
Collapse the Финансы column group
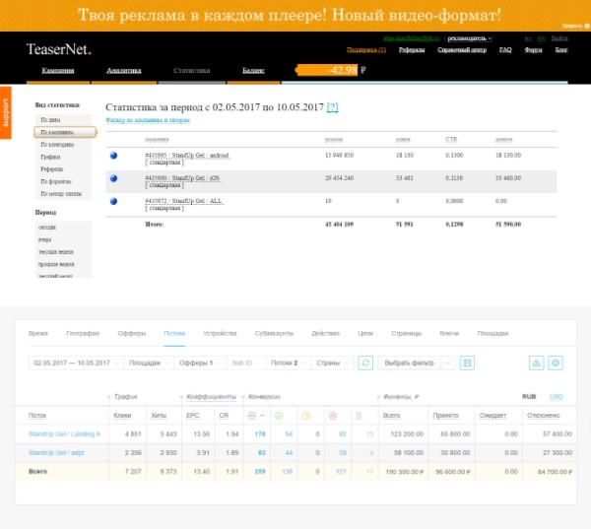click(378, 397)
